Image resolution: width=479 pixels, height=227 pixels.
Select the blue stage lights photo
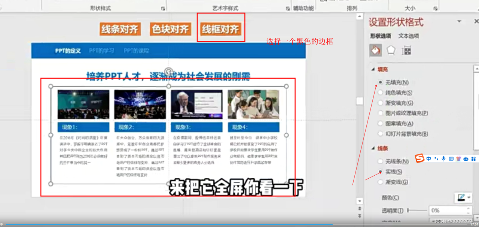(x=140, y=104)
